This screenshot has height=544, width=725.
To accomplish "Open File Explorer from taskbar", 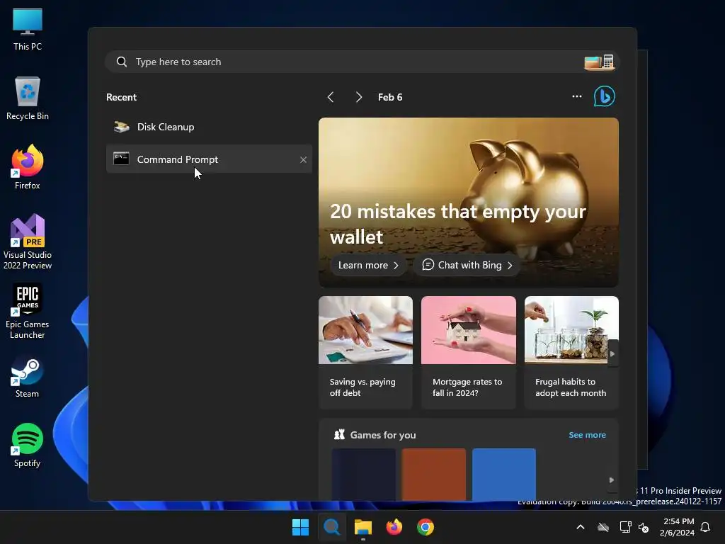I will click(363, 527).
